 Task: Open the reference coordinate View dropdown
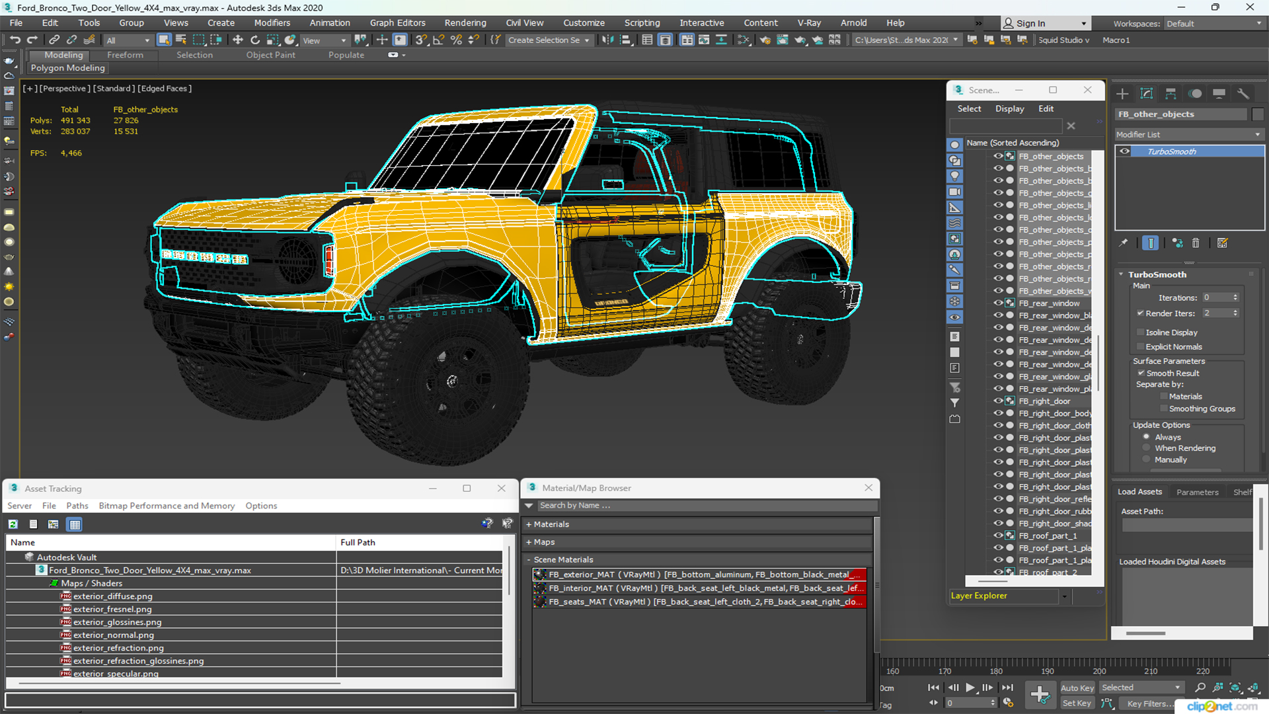coord(324,40)
